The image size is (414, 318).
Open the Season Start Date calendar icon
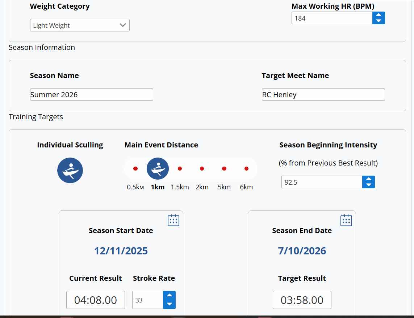(x=173, y=220)
